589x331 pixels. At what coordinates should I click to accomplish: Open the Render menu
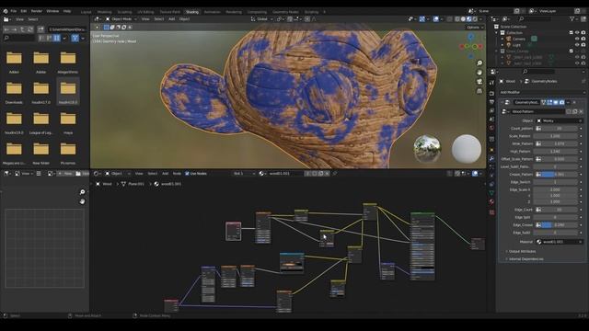tap(37, 11)
